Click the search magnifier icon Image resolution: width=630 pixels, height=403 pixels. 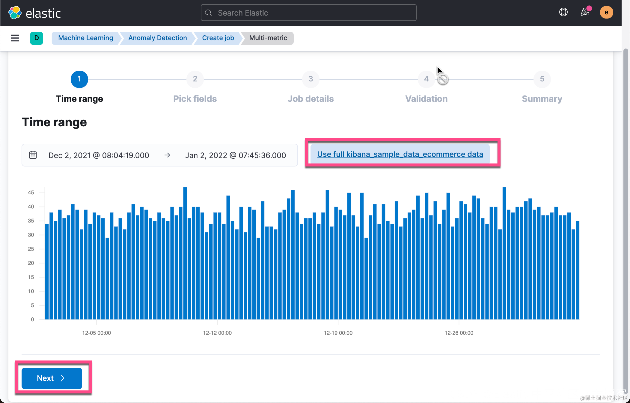(209, 13)
